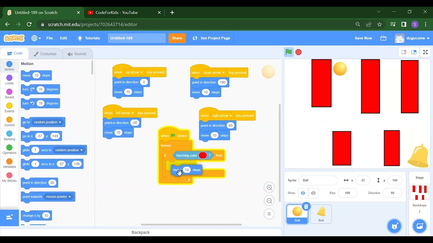This screenshot has height=243, width=433.
Task: Click the Scratch logo
Action: 14,38
